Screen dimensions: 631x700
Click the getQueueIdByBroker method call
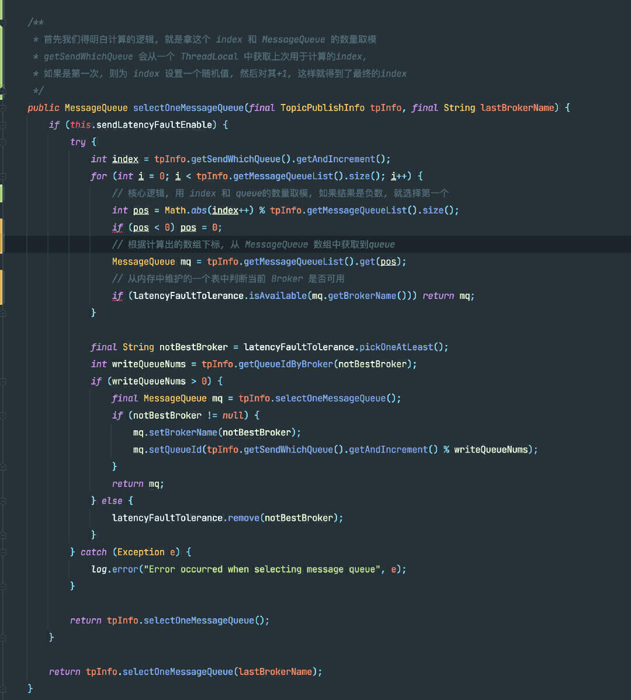pos(286,364)
